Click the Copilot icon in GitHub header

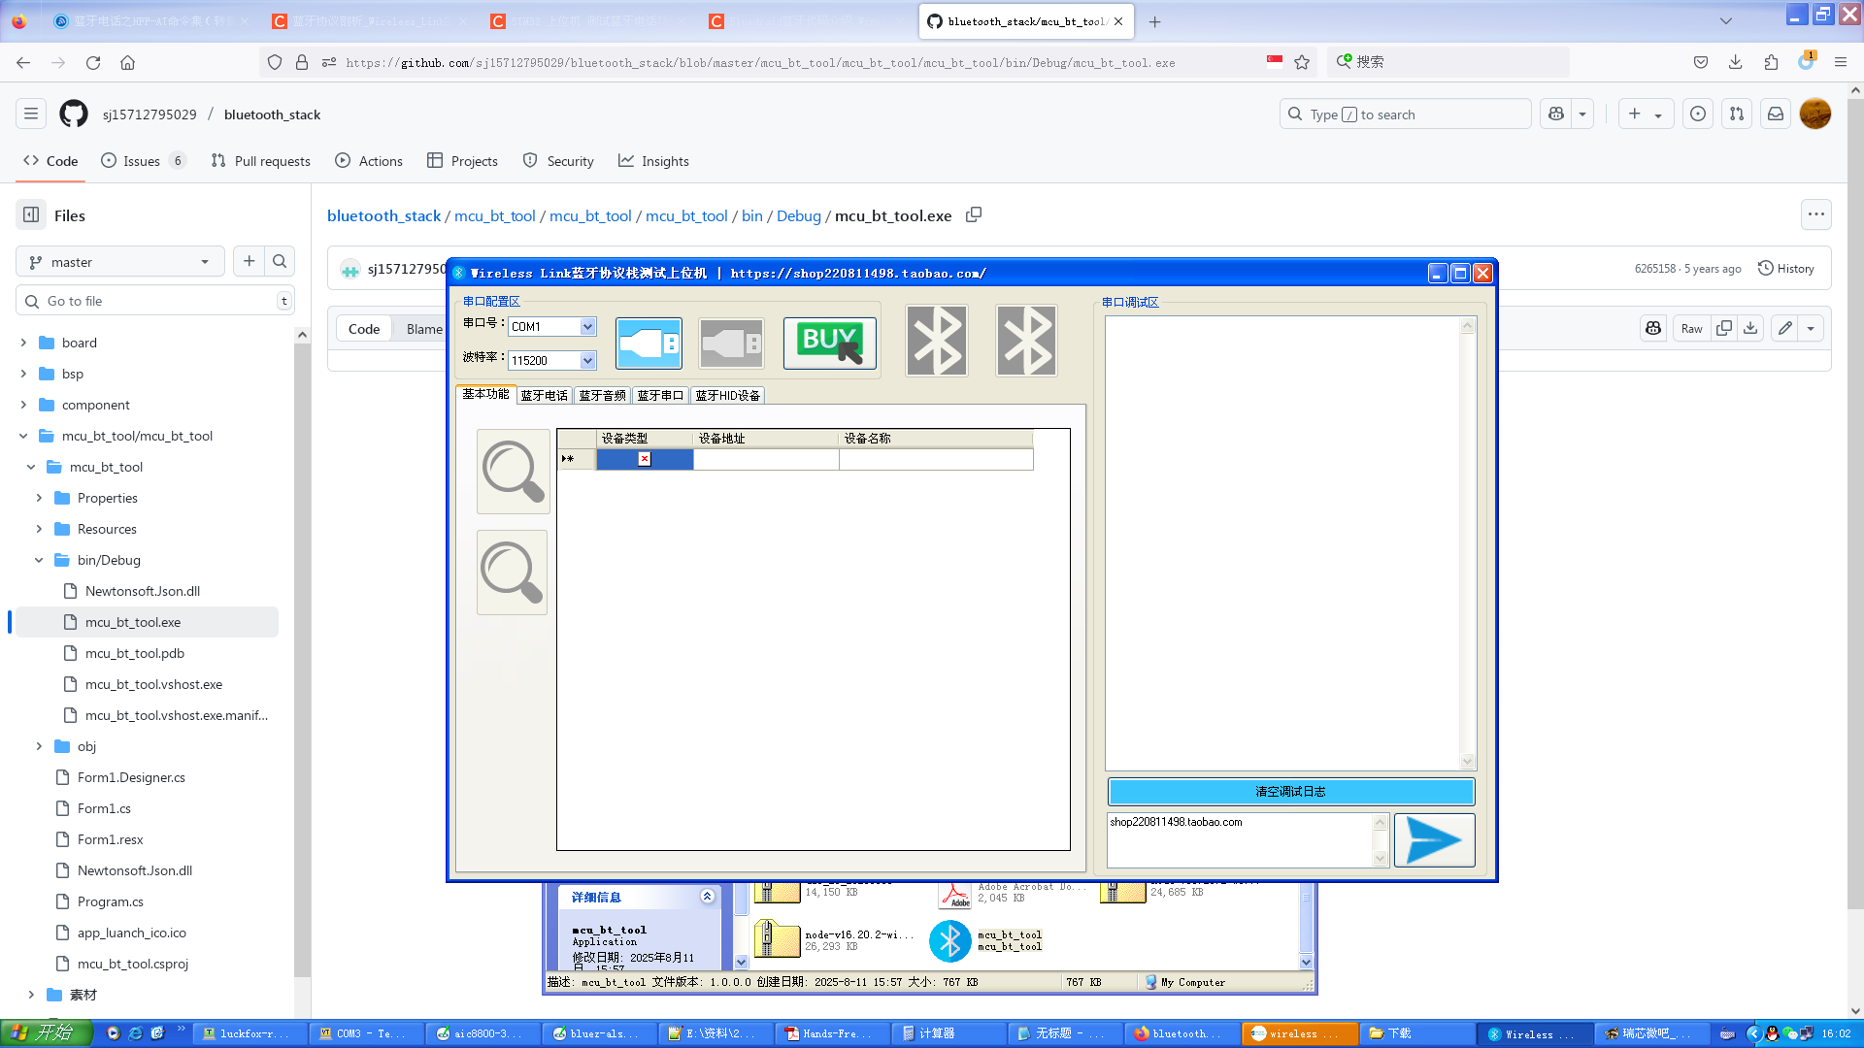pos(1556,115)
